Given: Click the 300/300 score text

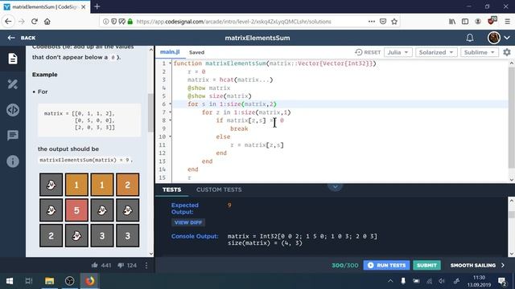Looking at the screenshot, I should tap(345, 265).
